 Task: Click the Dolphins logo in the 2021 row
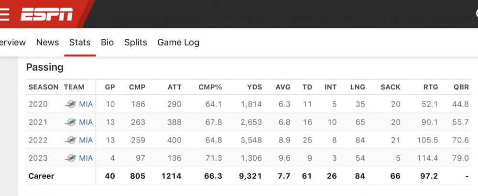pyautogui.click(x=71, y=122)
